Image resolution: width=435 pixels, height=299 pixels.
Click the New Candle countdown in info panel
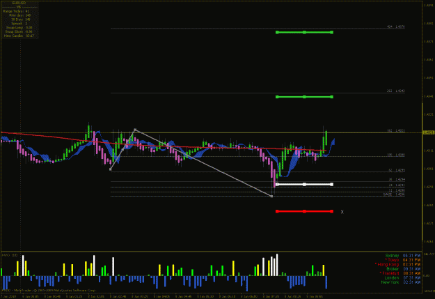(30, 36)
